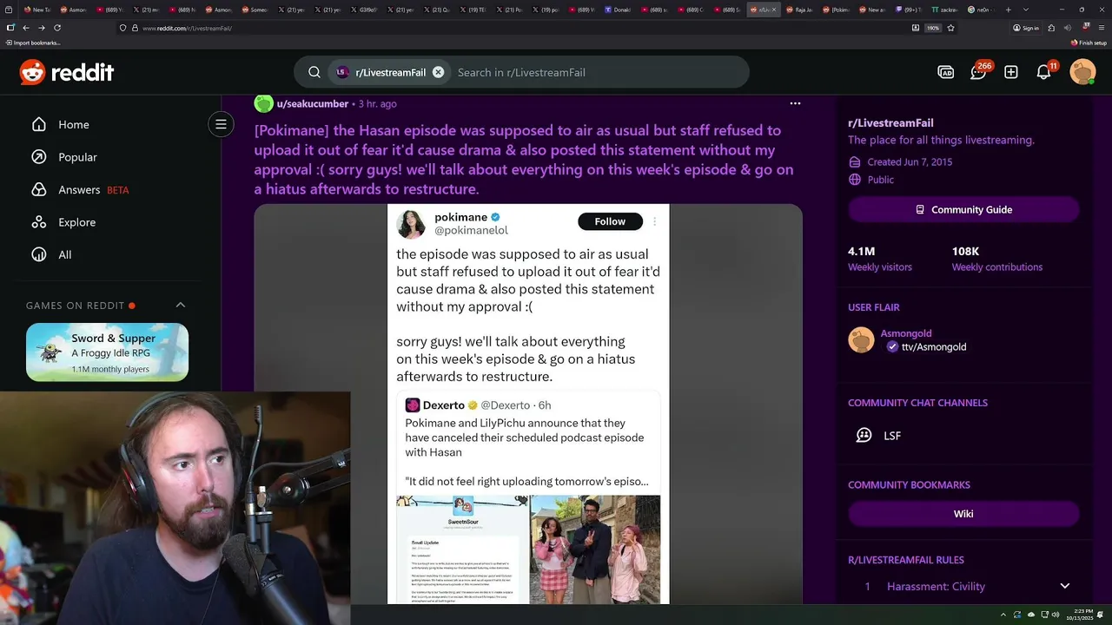Viewport: 1112px width, 625px height.
Task: Open the taskbar volume control
Action: (x=1056, y=615)
